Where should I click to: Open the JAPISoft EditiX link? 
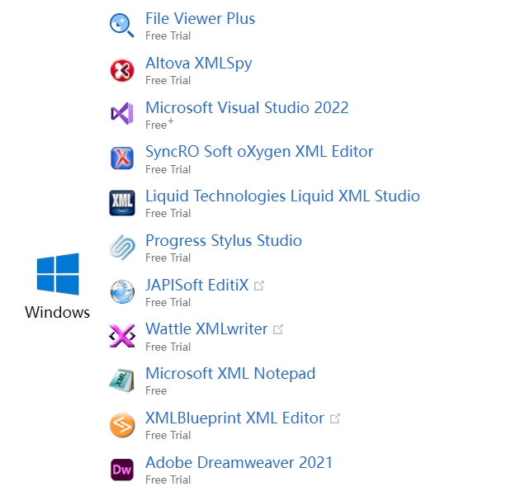coord(196,286)
